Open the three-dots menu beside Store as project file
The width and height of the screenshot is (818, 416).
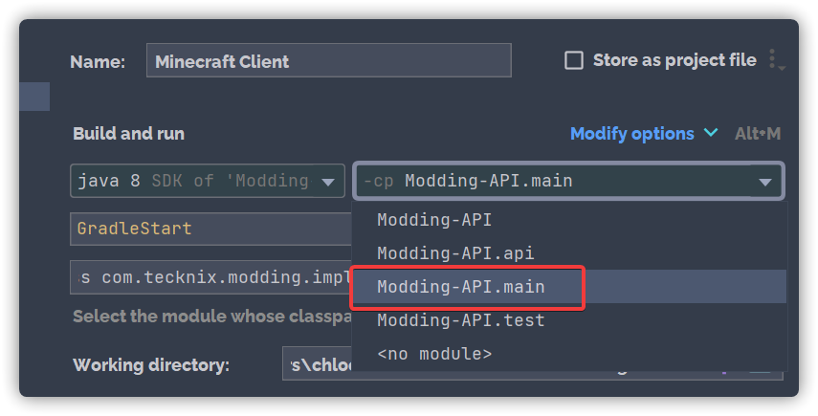(x=775, y=60)
